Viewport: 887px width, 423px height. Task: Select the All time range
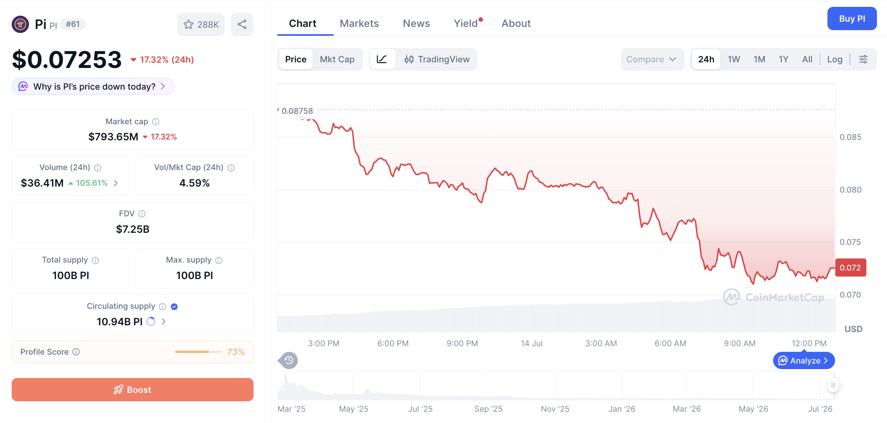pos(807,59)
